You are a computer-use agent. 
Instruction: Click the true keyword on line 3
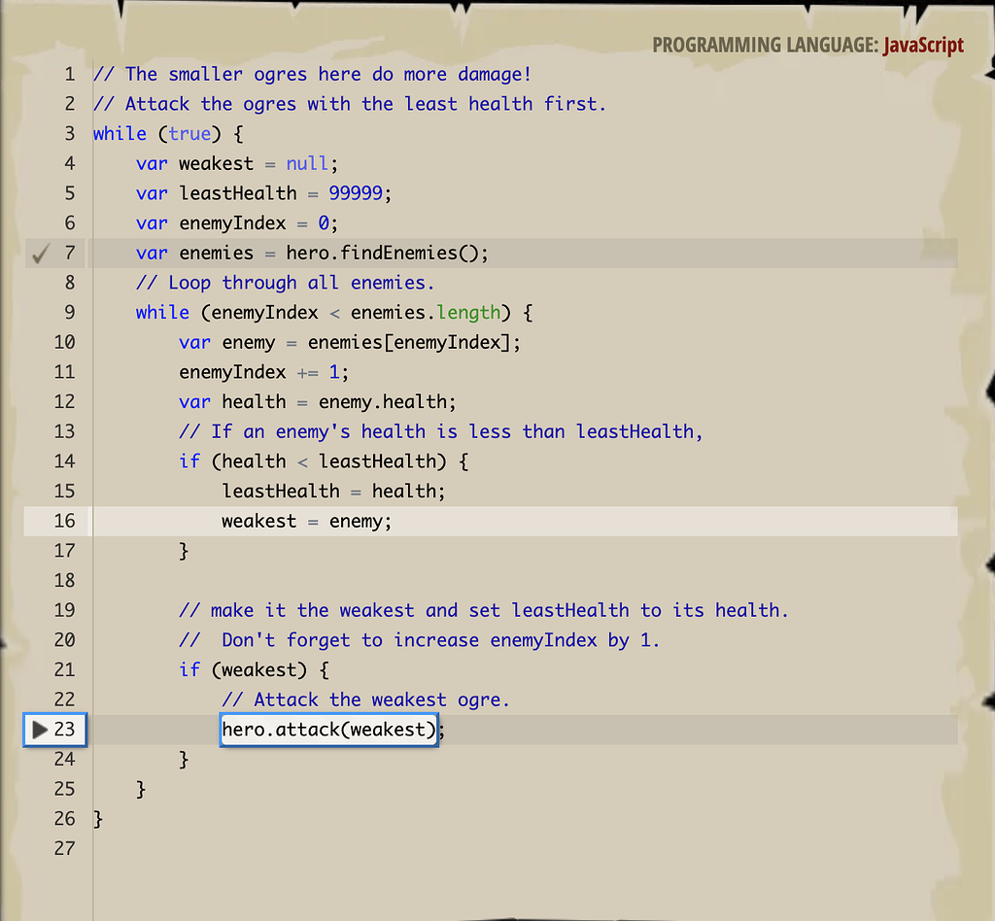click(190, 133)
